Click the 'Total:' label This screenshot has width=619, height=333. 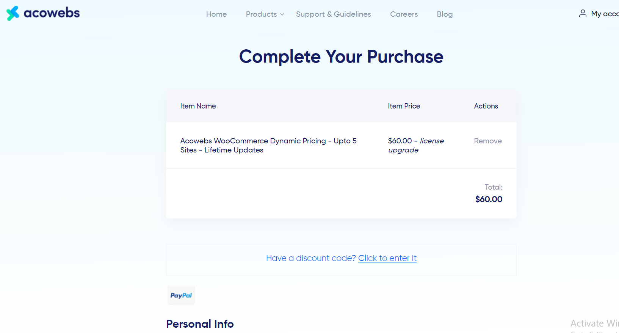pyautogui.click(x=494, y=187)
